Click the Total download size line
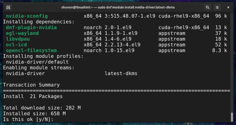Screen dimensions: 236x125 (x=42, y=108)
